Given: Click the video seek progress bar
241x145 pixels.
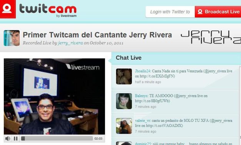Looking at the screenshot, I should tap(57, 138).
